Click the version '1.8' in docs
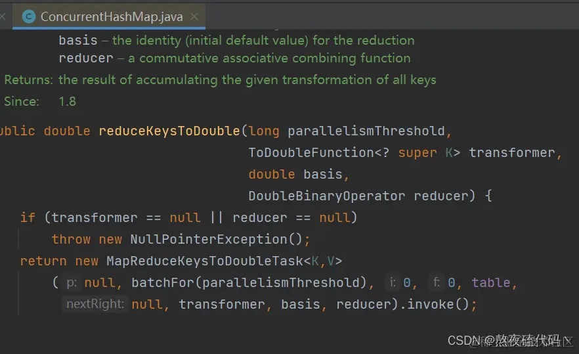This screenshot has height=354, width=579. 67,101
